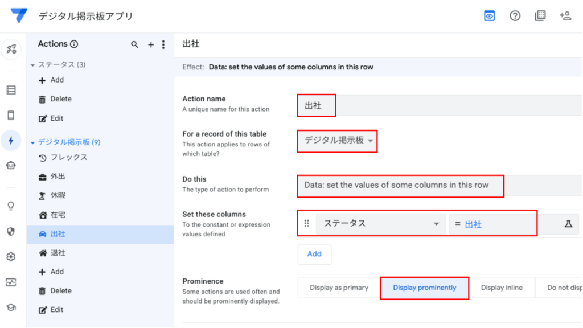Open the table grid icon in header
Viewport: 583px width, 328px height.
tap(540, 15)
